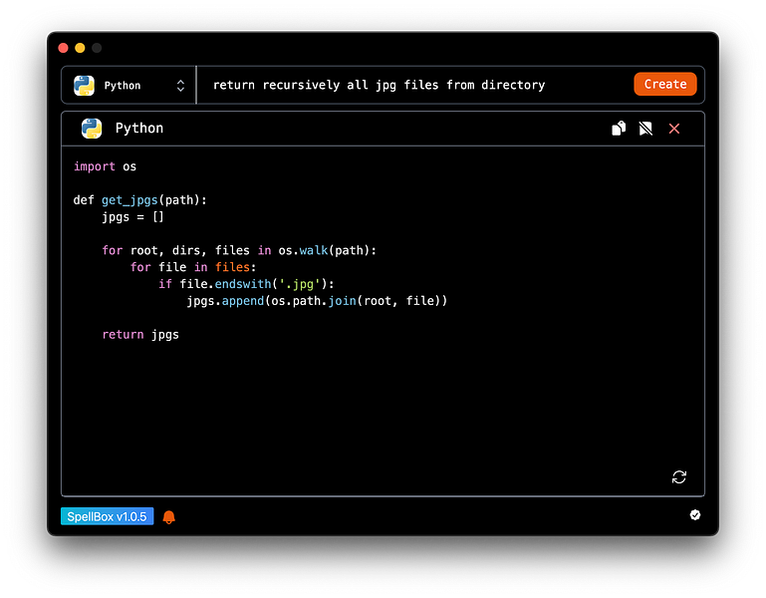Click the Python logo in language selector

(x=84, y=85)
